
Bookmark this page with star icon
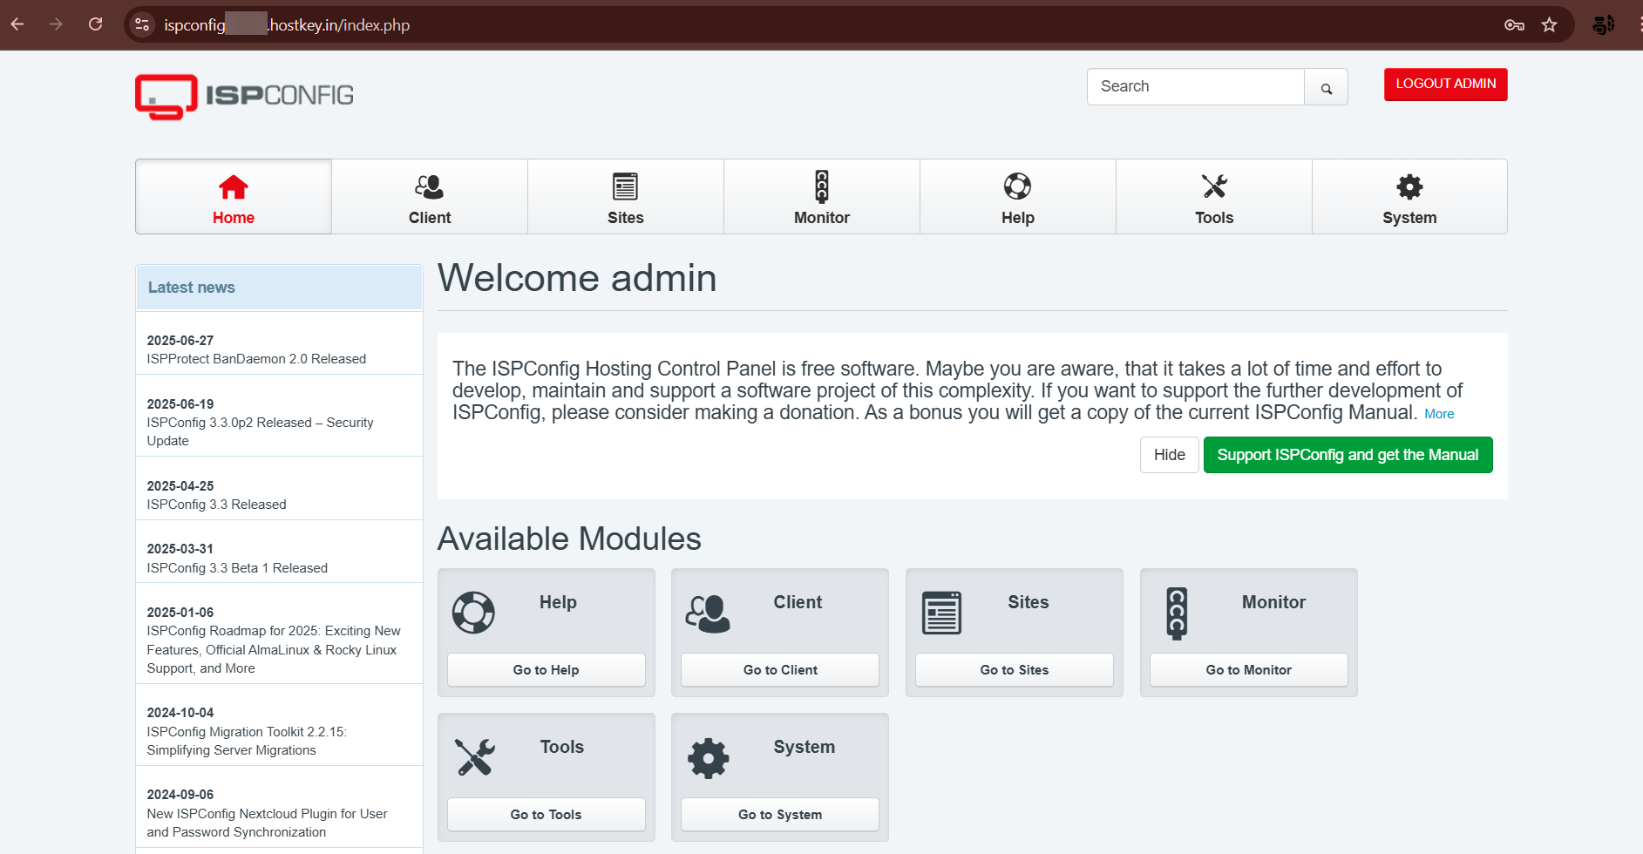[1549, 25]
